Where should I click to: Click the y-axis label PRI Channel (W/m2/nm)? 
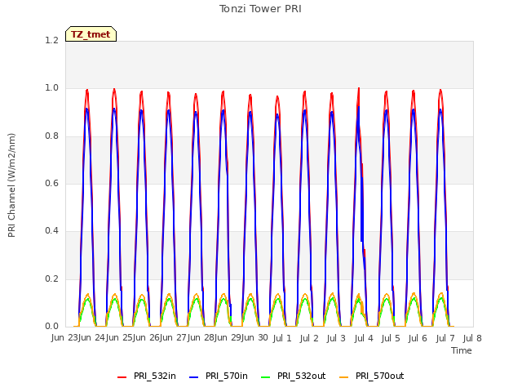coord(11,185)
